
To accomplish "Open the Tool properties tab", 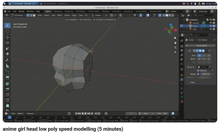I will pyautogui.click(x=182, y=40).
